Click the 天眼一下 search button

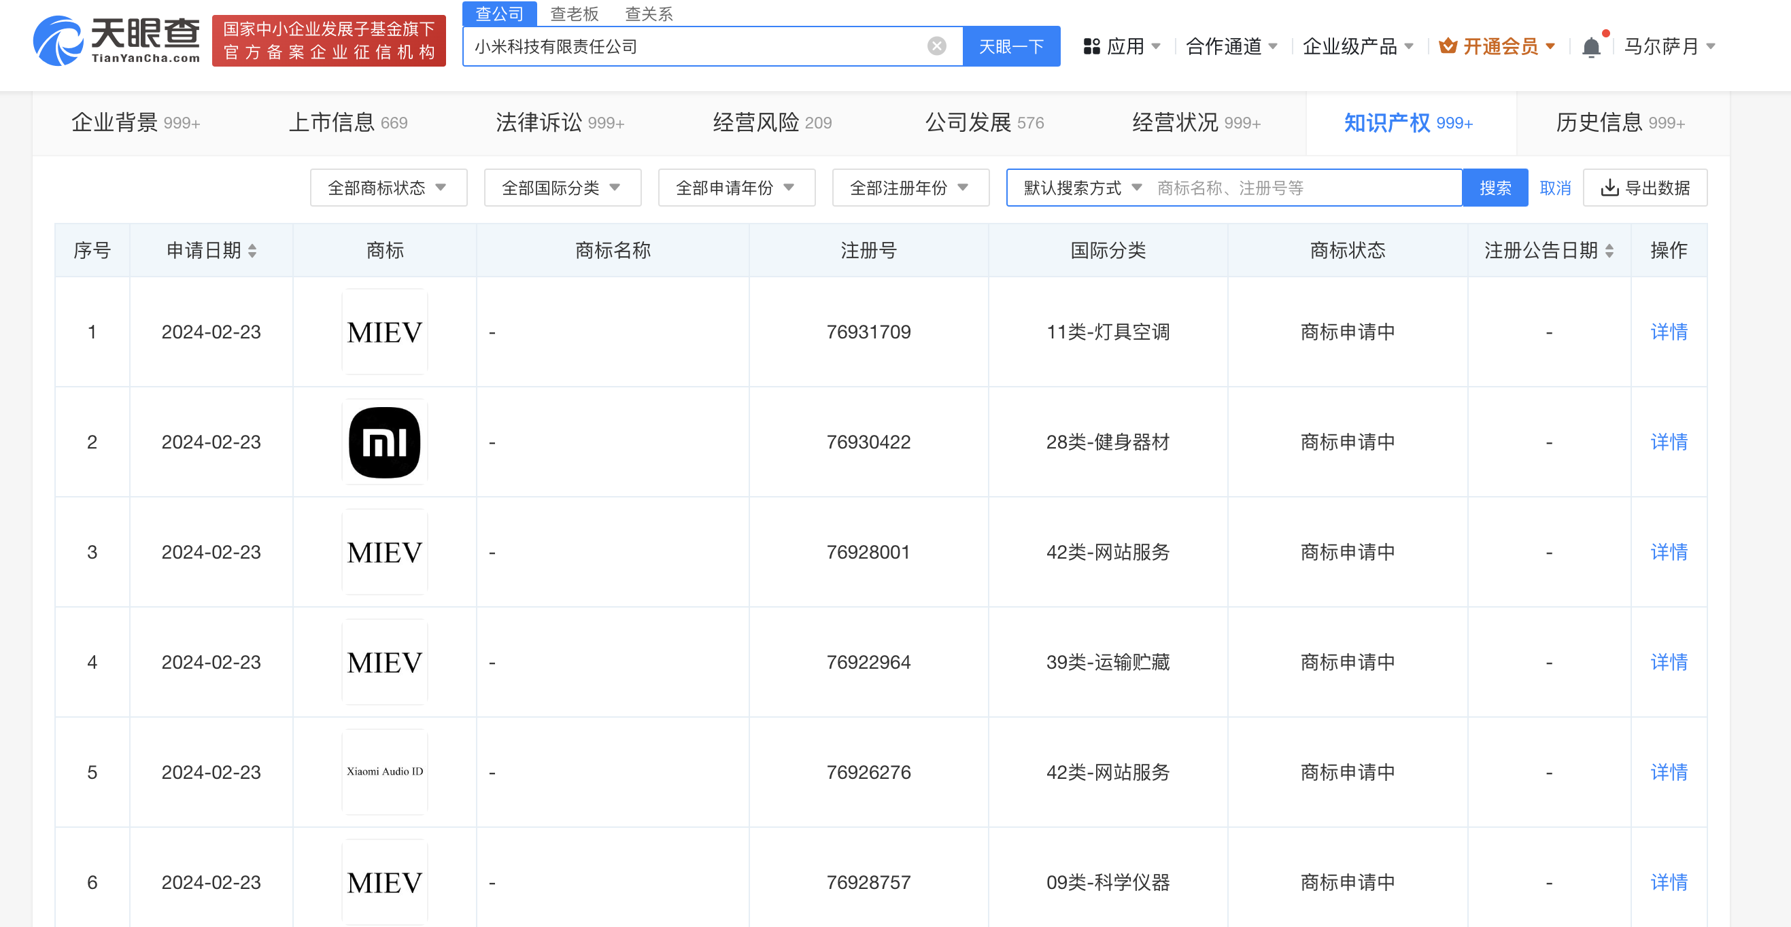1012,47
